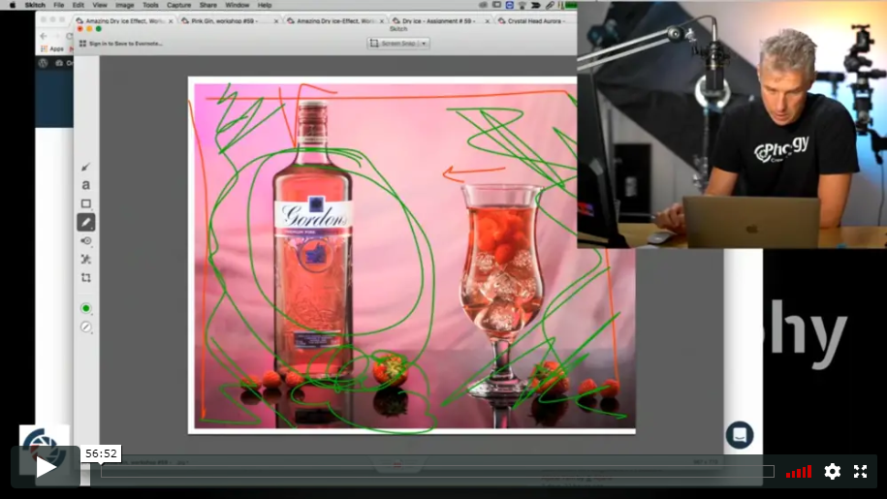Click the Wi-Fi icon in the menu bar
Viewport: 887px width, 499px height.
click(522, 5)
